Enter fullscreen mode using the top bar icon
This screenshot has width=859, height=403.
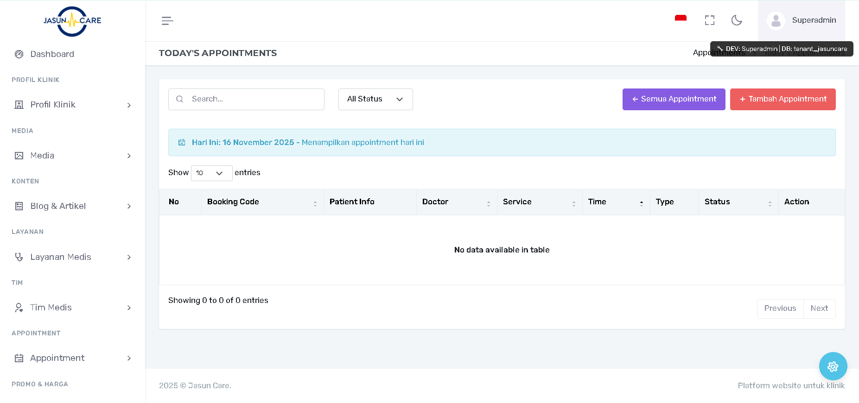tap(709, 20)
